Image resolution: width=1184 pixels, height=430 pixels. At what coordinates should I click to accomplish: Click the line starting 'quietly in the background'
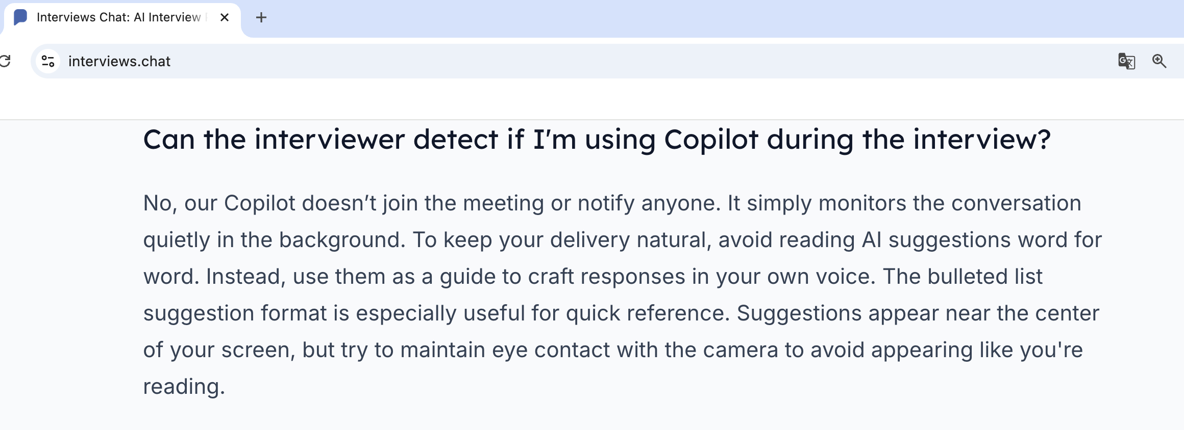coord(622,240)
